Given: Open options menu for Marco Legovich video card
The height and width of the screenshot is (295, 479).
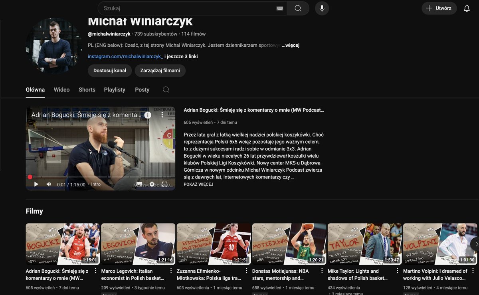Looking at the screenshot, I should (171, 271).
